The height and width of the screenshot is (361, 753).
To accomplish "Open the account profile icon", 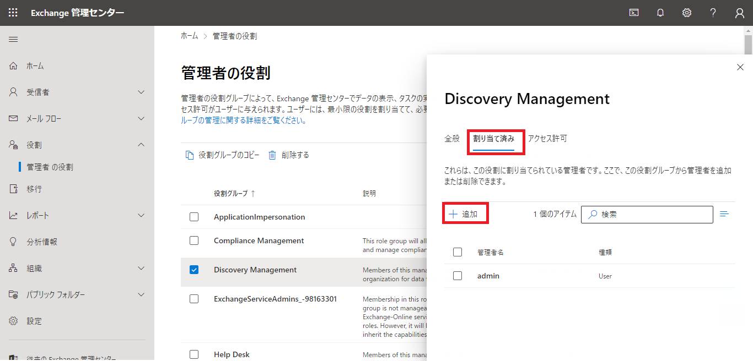I will pyautogui.click(x=740, y=13).
